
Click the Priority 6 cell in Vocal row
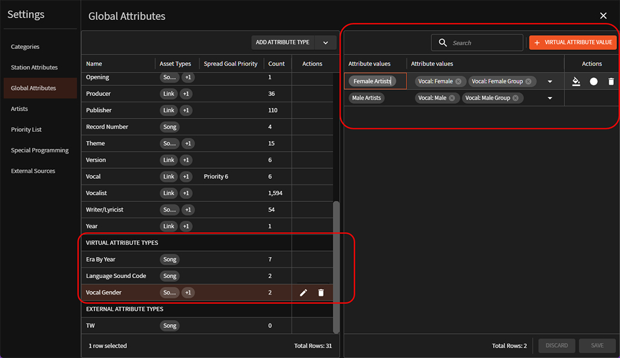pos(216,177)
